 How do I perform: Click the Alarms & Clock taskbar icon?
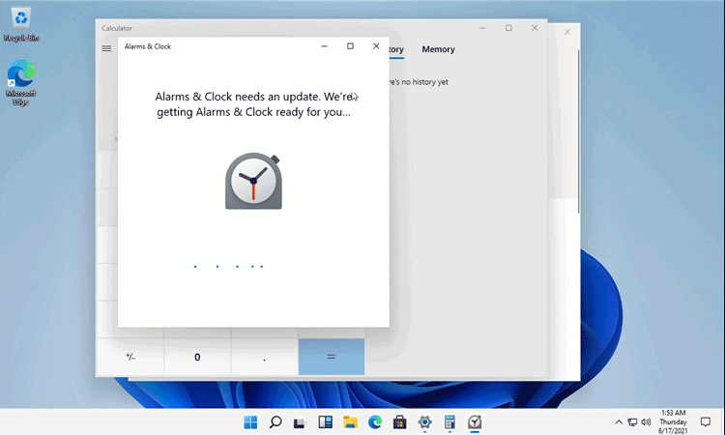coord(475,421)
